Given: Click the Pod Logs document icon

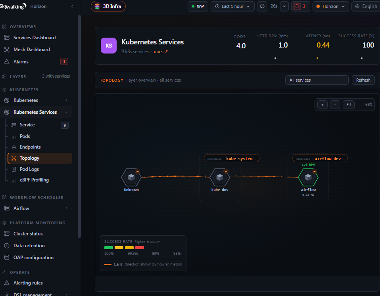Looking at the screenshot, I should 14,169.
